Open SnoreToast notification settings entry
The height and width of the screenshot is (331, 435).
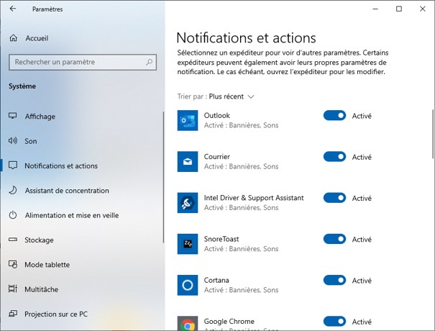[221, 239]
